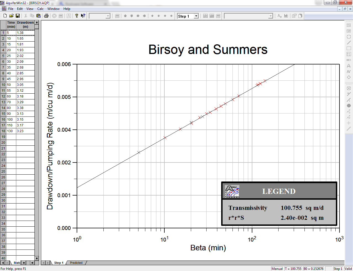
Task: Switch to the Predicted tab
Action: tap(76, 263)
